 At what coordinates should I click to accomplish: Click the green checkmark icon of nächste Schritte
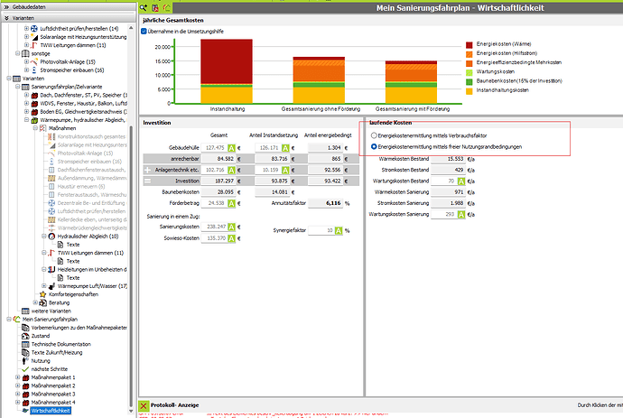(x=25, y=369)
